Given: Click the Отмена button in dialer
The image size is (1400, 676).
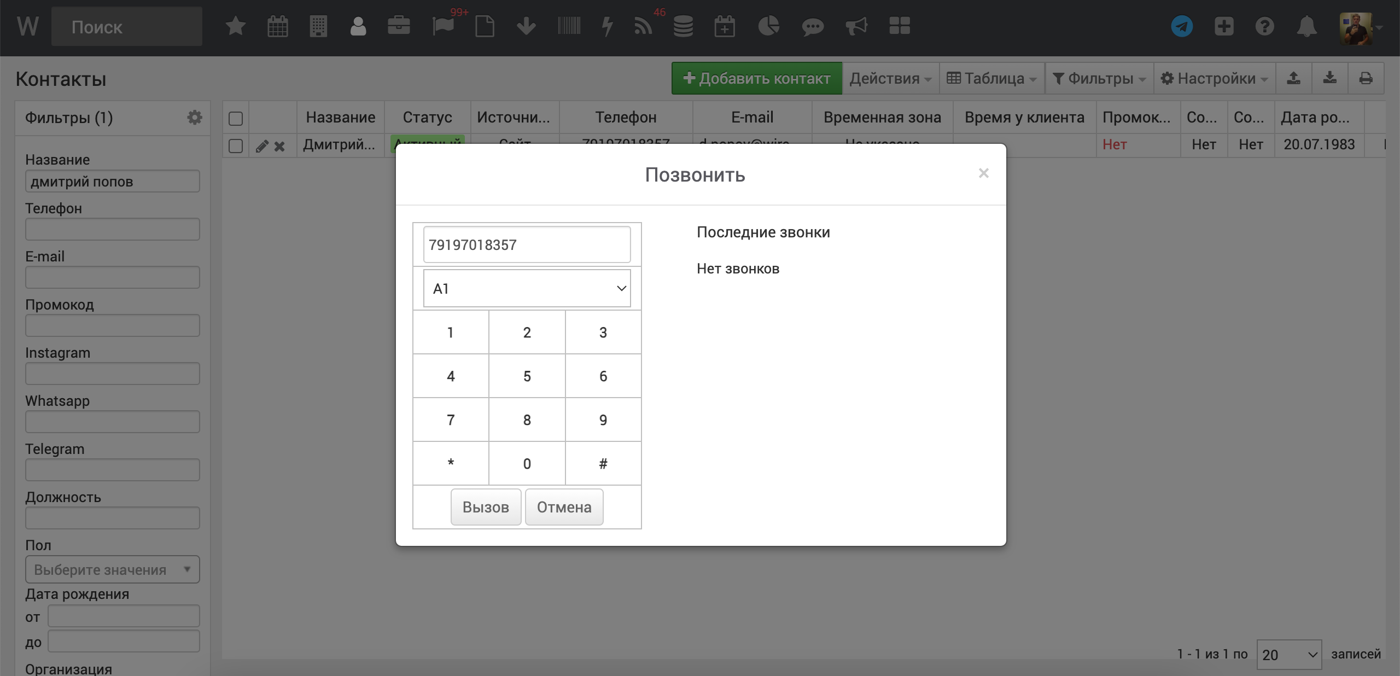Looking at the screenshot, I should point(564,507).
